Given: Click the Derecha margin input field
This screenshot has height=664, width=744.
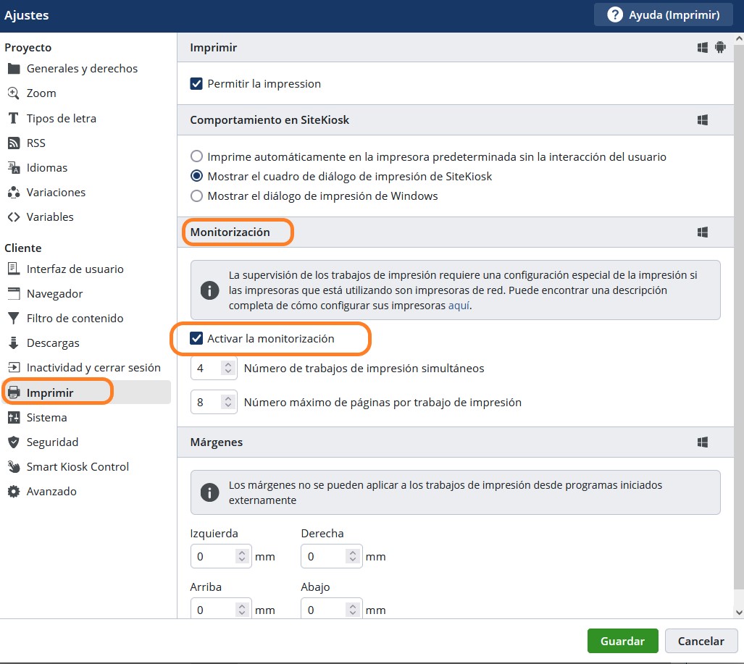Looking at the screenshot, I should pos(322,557).
